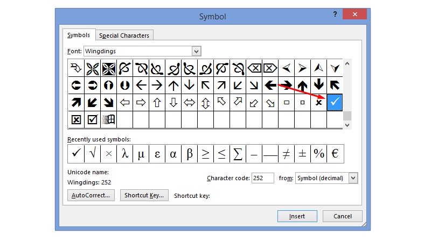Pick the boxed checkmark symbol in grid
This screenshot has height=242, width=431.
click(x=92, y=119)
